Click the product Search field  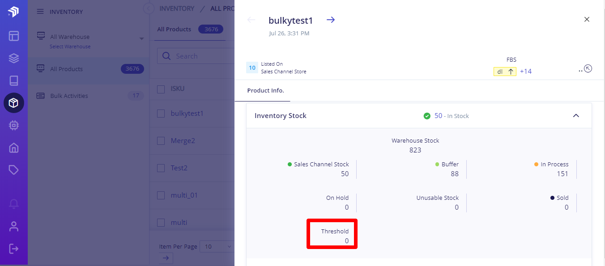coord(196,56)
